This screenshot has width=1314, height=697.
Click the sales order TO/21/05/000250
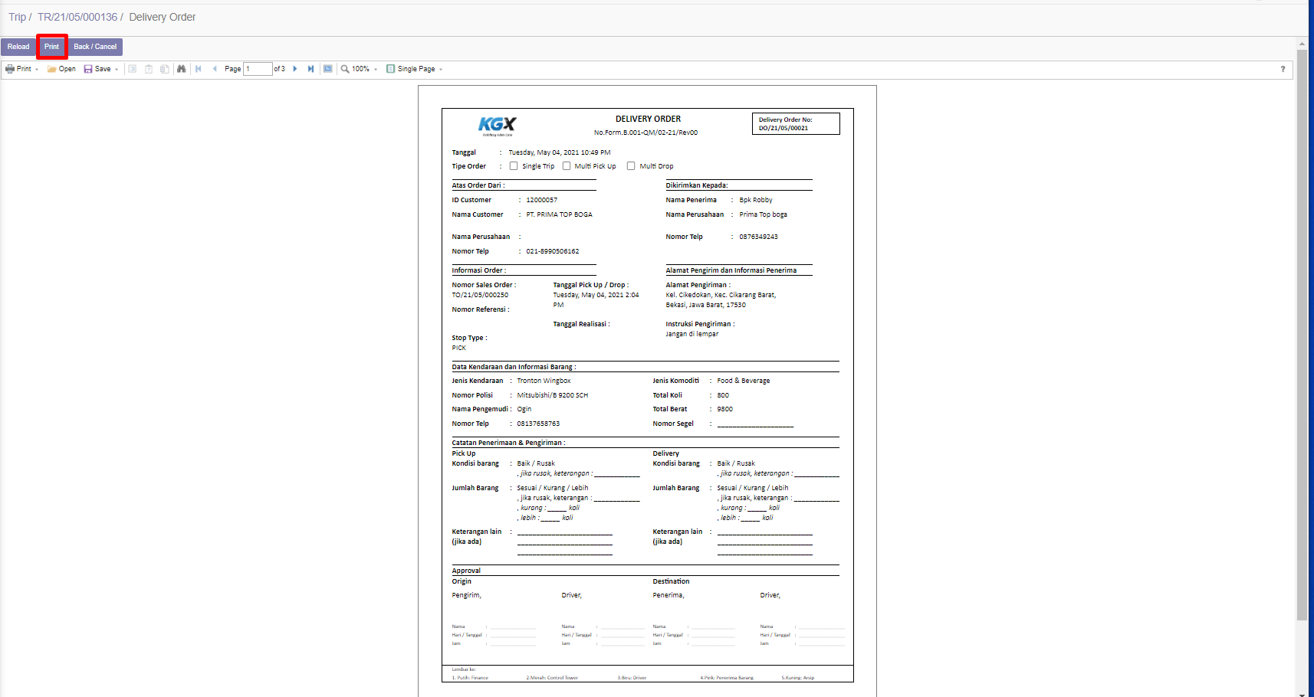click(480, 295)
